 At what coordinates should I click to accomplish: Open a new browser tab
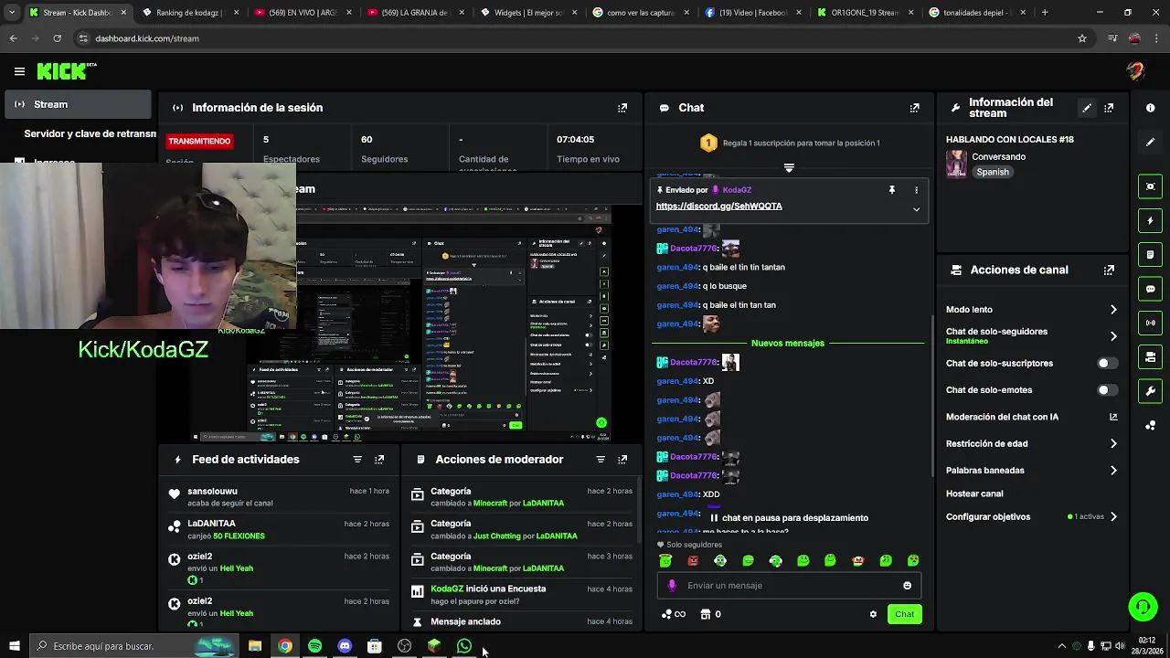(1045, 13)
